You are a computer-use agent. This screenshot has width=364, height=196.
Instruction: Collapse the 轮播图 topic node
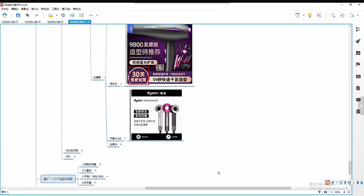[x=105, y=77]
